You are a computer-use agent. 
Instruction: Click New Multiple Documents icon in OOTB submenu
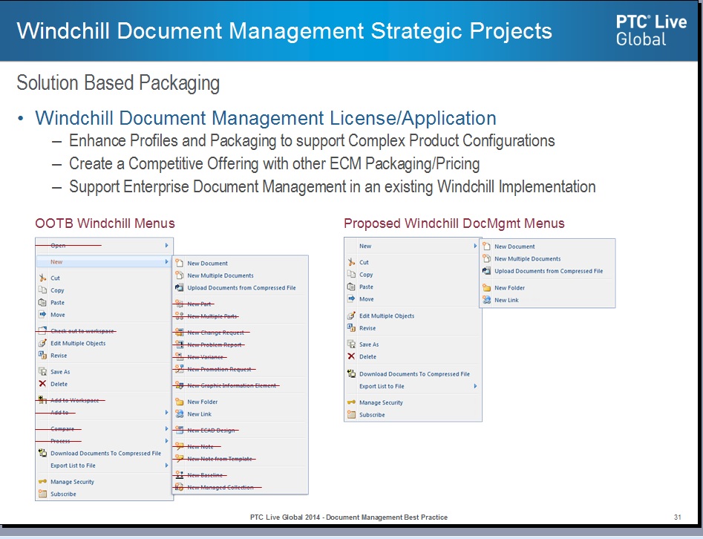pos(180,275)
